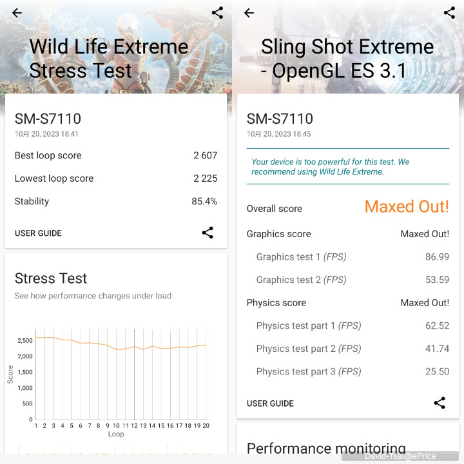The height and width of the screenshot is (464, 464).
Task: Open the Performance monitoring section
Action: (x=326, y=448)
